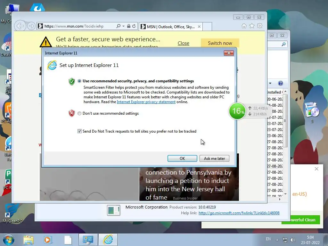
Task: Click the Ask me later button
Action: click(x=214, y=158)
